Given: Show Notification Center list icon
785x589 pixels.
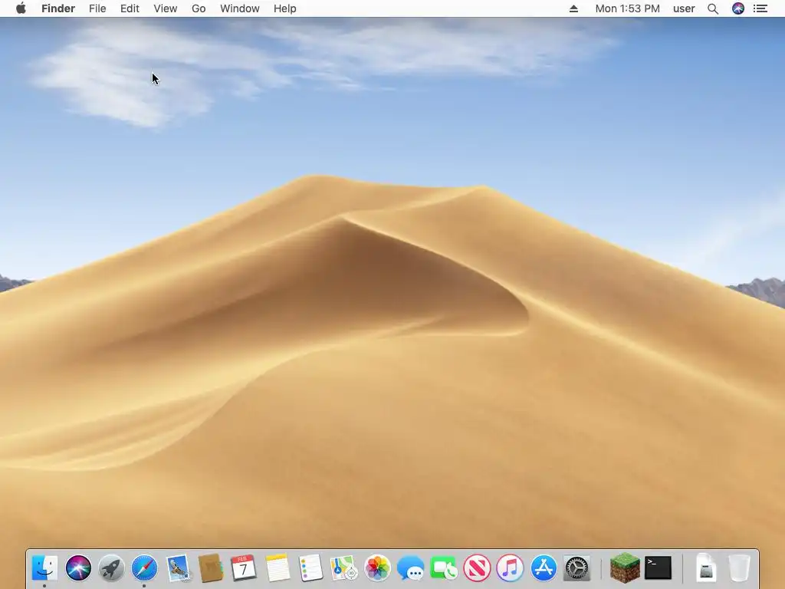Looking at the screenshot, I should [x=760, y=8].
